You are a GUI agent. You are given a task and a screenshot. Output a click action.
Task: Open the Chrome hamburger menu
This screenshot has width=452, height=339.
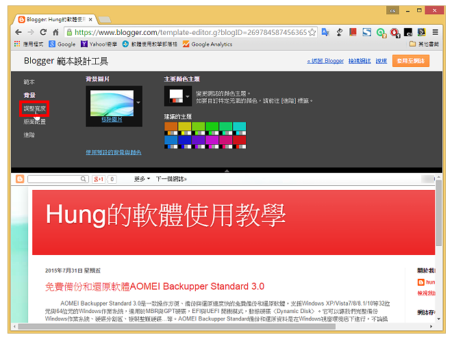[436, 32]
